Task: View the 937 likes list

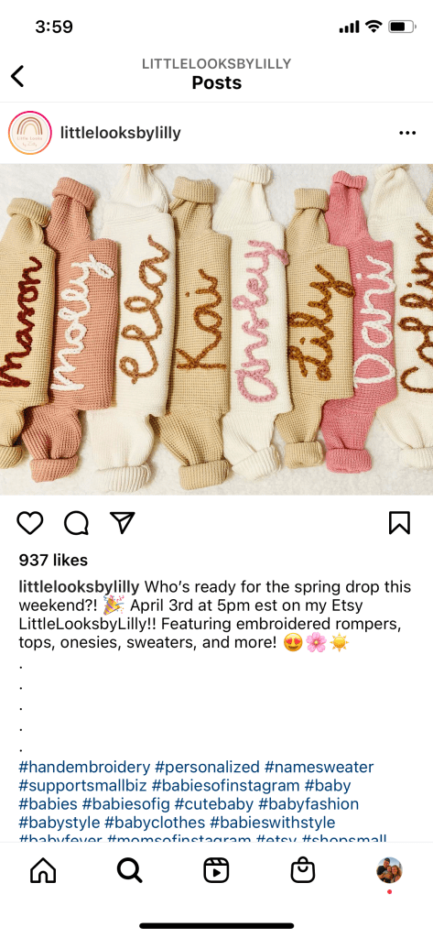Action: (53, 561)
